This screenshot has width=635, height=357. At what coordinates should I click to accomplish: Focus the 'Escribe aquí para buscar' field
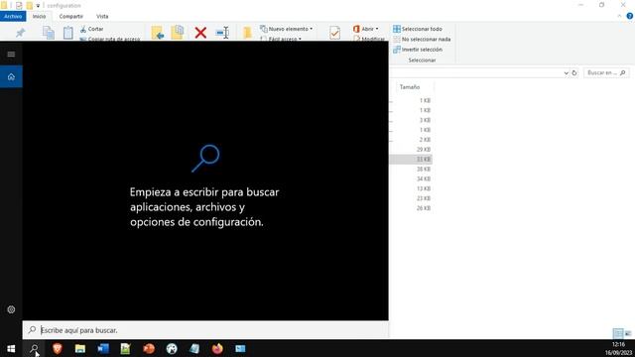click(205, 330)
